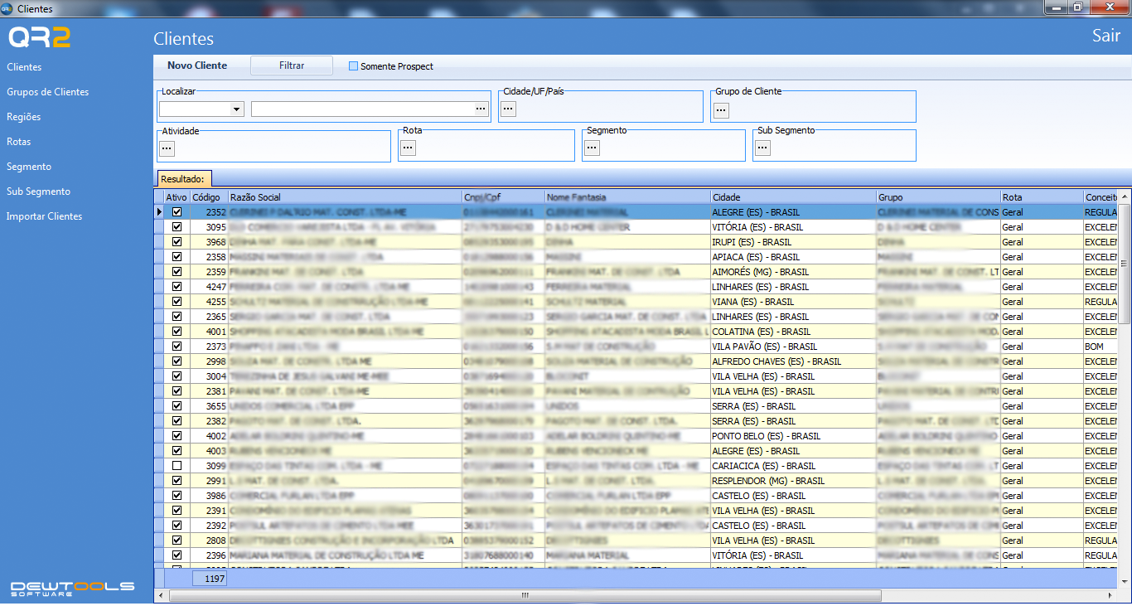Open Regiões in the sidebar
The image size is (1132, 606).
[x=24, y=117]
